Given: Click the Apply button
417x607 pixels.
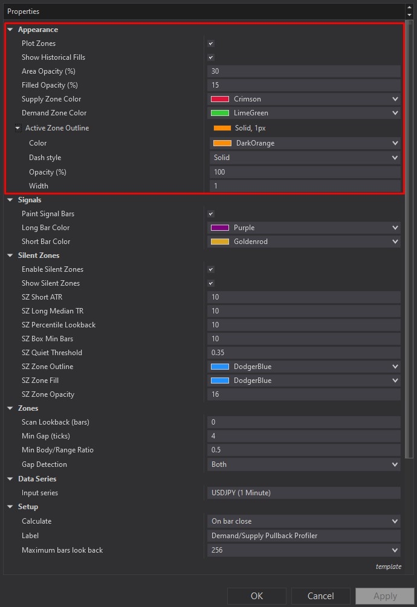Looking at the screenshot, I should click(384, 596).
